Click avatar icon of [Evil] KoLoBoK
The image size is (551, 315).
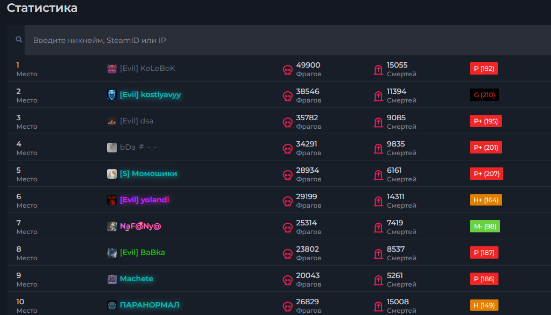[112, 69]
